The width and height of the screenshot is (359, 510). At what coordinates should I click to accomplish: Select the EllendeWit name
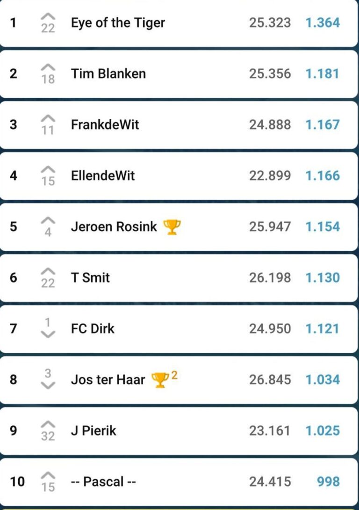[103, 175]
